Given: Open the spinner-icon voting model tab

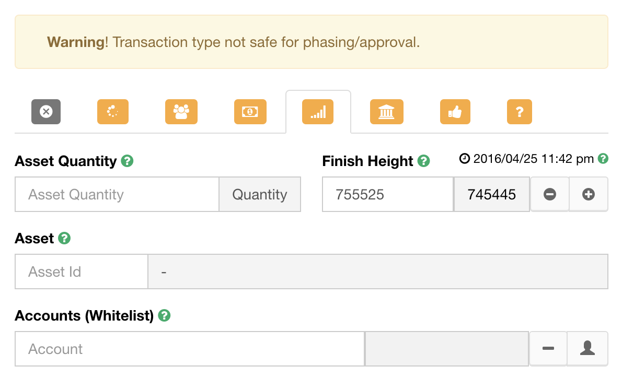Looking at the screenshot, I should point(113,112).
